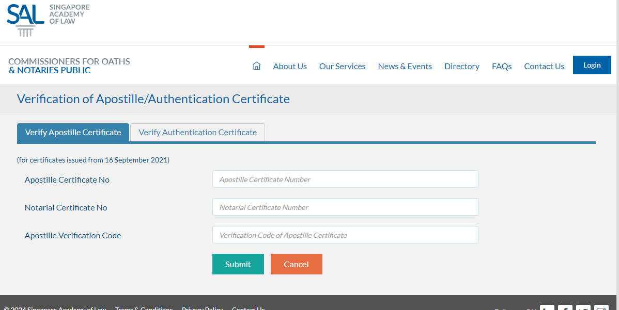This screenshot has height=310, width=619.
Task: Click the Singapore Academy of Law logo
Action: tap(48, 20)
